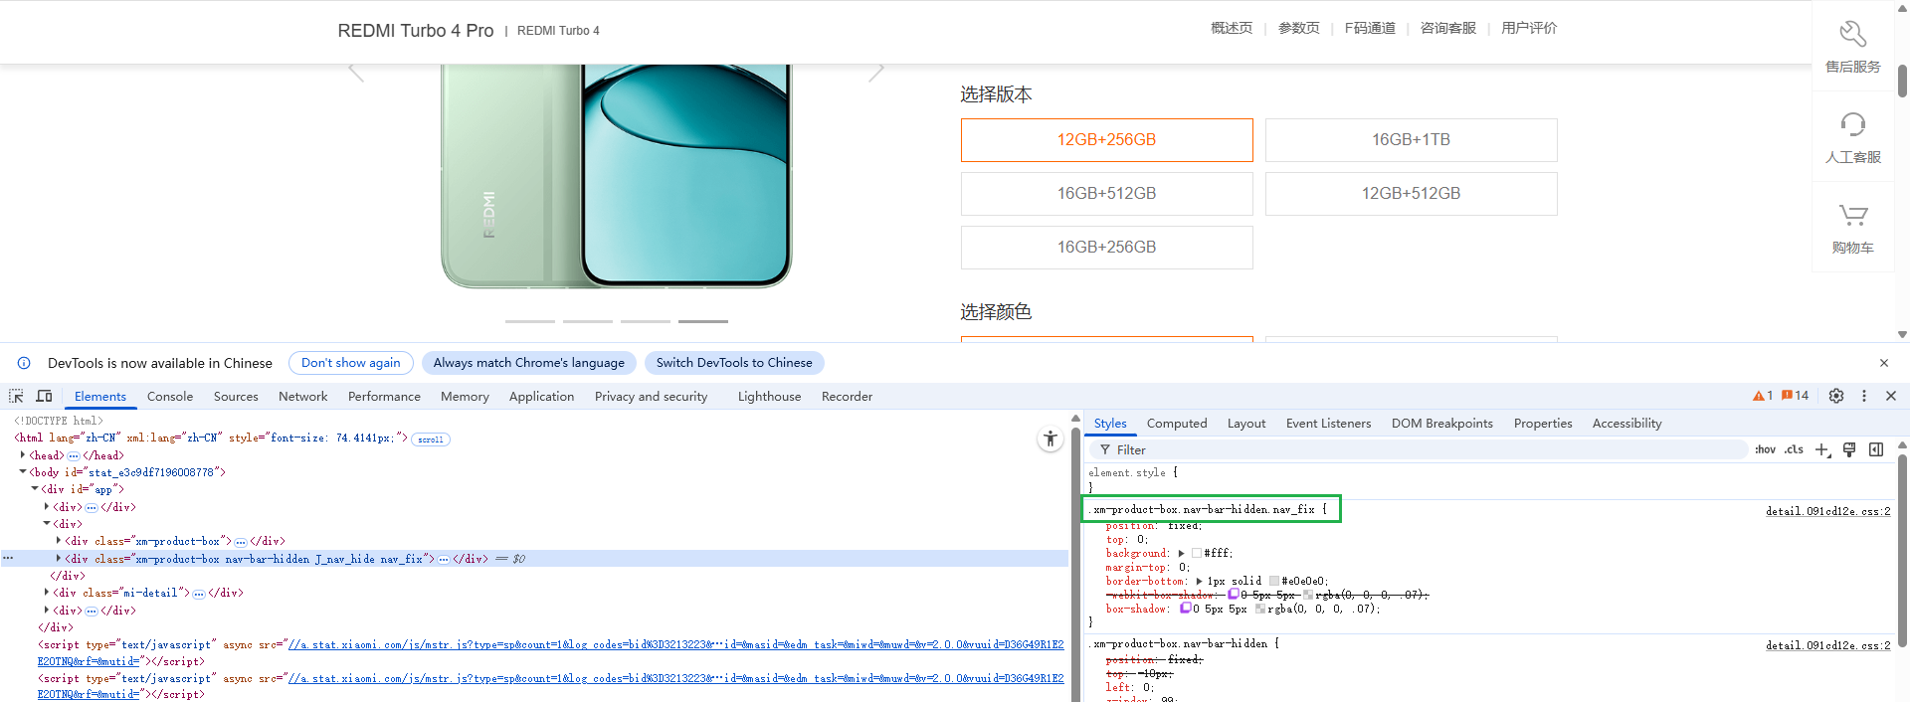Open shadow editor for box-shadow property
Screen dimensions: 1910x702
1185,609
